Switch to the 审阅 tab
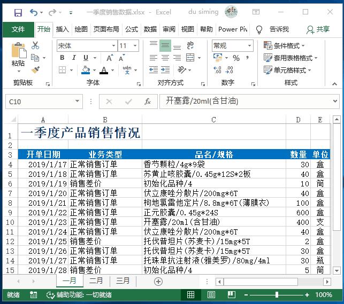This screenshot has width=344, height=304. click(x=169, y=29)
